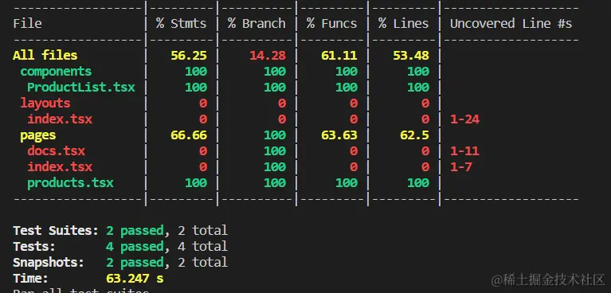Click the % Funcs 0 in the pages index.tsx row
This screenshot has height=293, width=611.
pyautogui.click(x=354, y=167)
